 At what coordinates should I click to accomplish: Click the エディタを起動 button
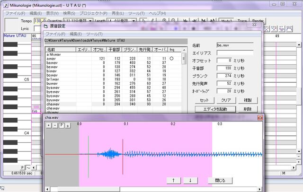(x=215, y=109)
